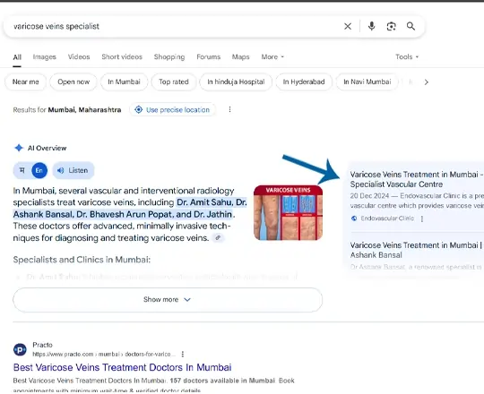Open search by image via the Lens icon
Image resolution: width=484 pixels, height=394 pixels.
click(391, 27)
